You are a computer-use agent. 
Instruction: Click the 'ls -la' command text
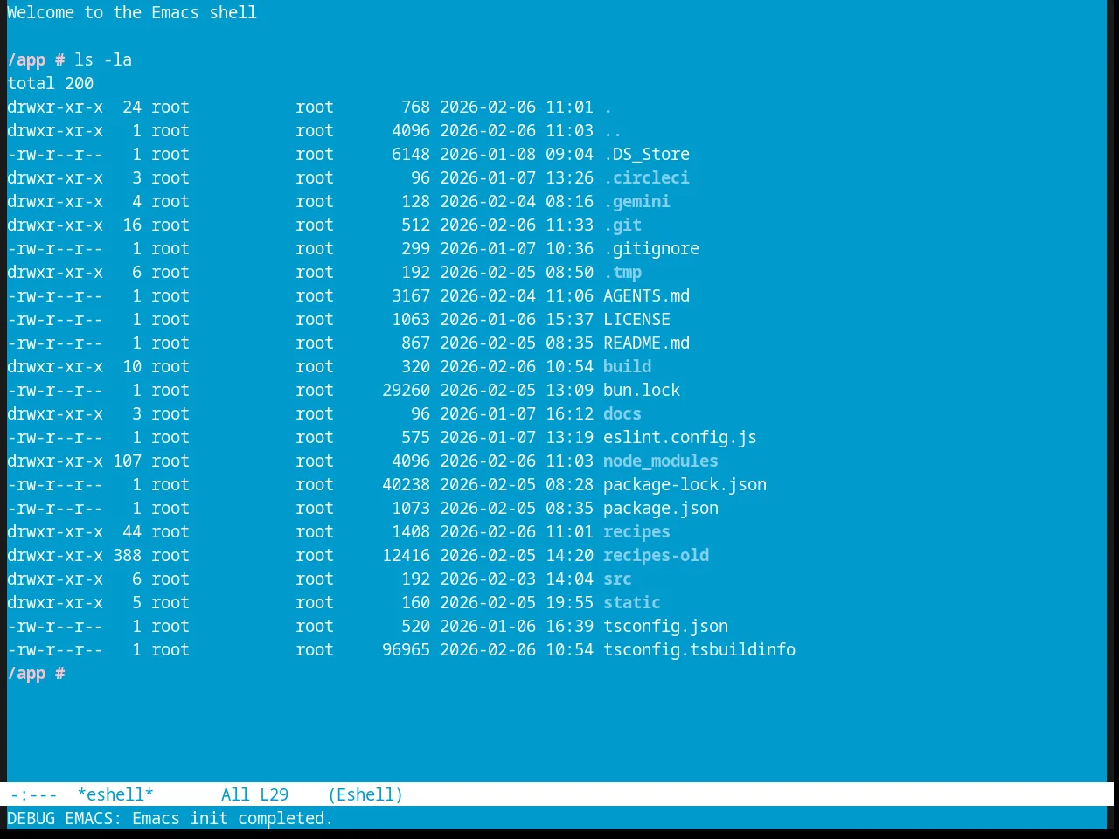coord(103,59)
